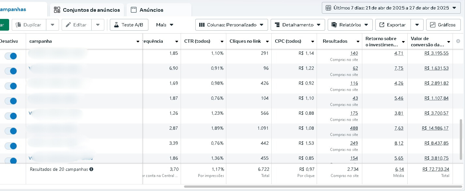Click the Duplicar button
This screenshot has width=465, height=191.
pyautogui.click(x=29, y=25)
